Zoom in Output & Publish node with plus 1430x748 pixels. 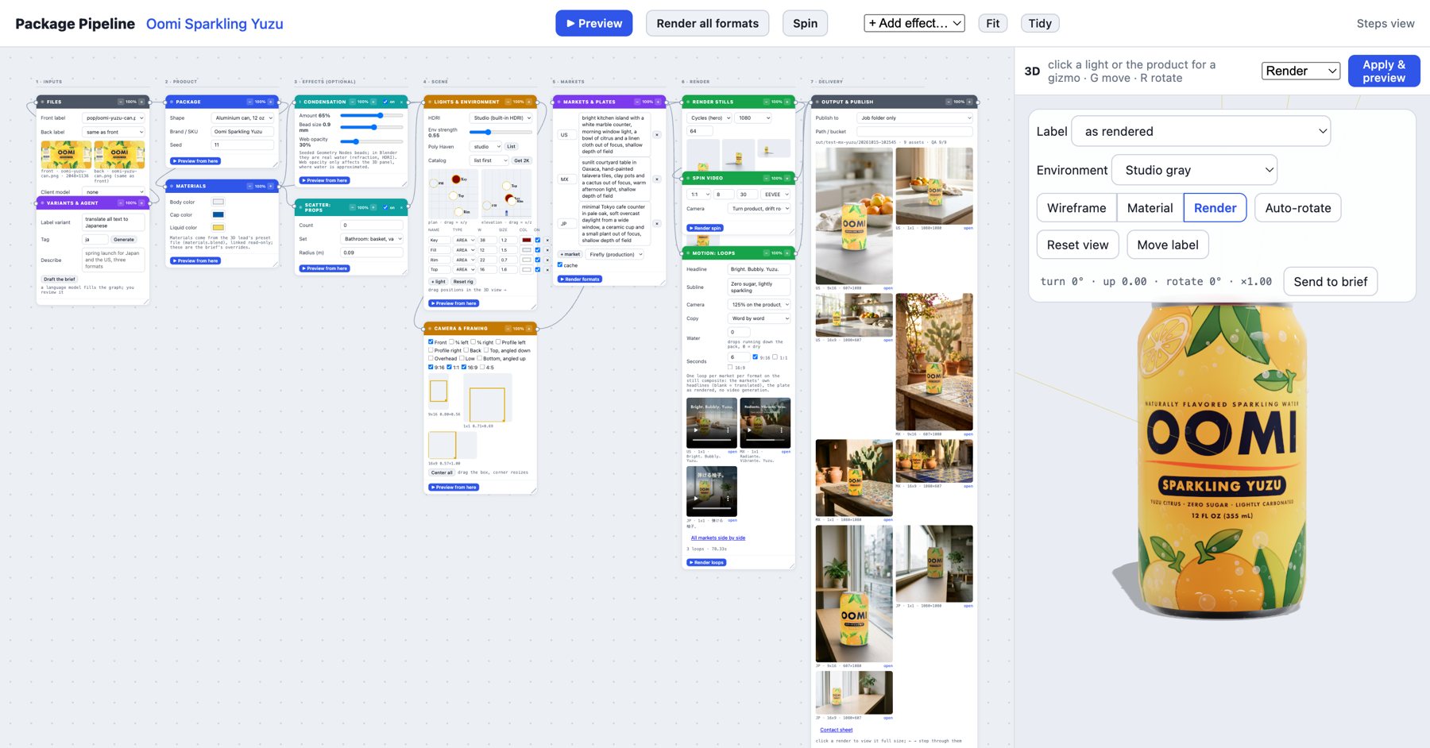(969, 102)
